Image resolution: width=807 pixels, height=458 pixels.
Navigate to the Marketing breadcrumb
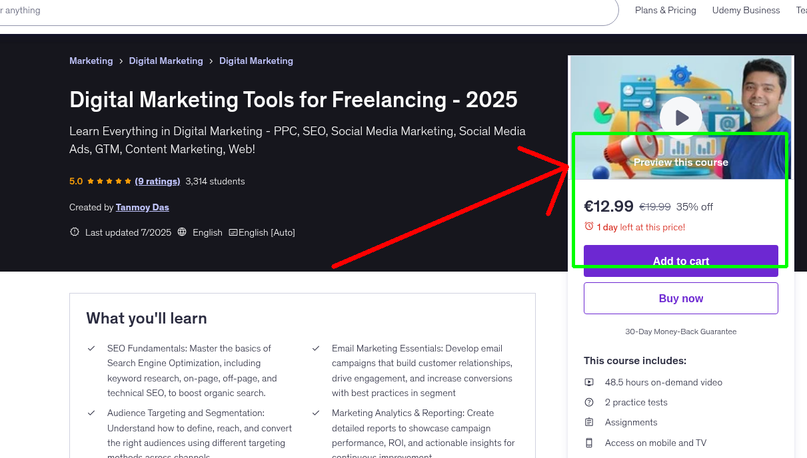(x=91, y=61)
